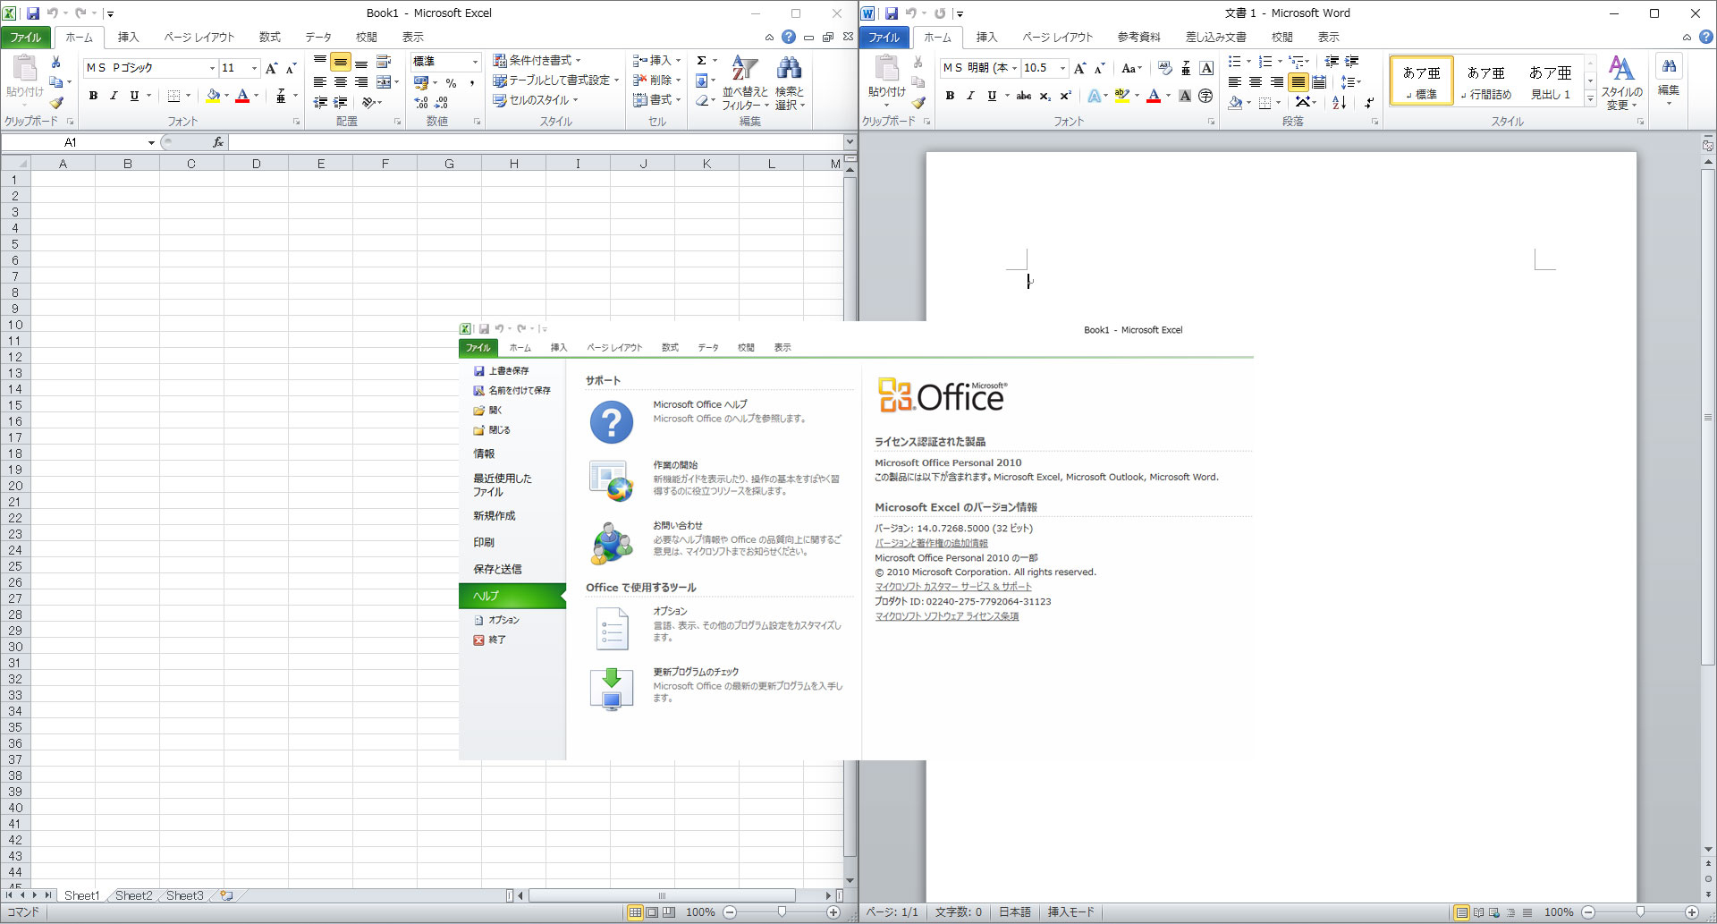The width and height of the screenshot is (1717, 924).
Task: Click the additional version and copyright info link
Action: click(931, 543)
